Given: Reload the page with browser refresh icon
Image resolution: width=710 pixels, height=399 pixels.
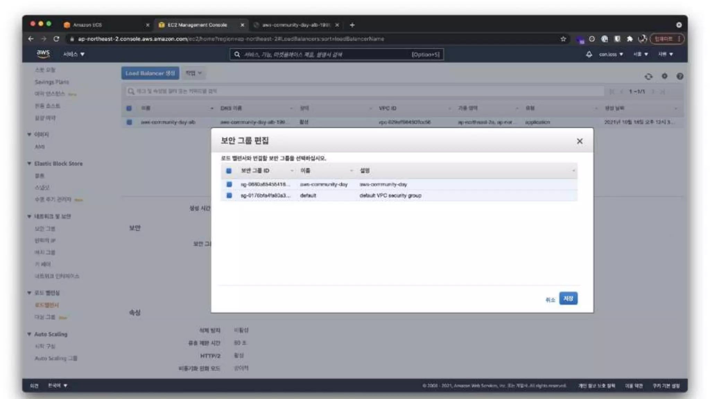Looking at the screenshot, I should 56,39.
